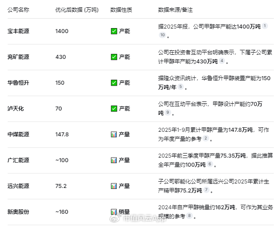Viewport: 277px width, 226px height.
Task: Select the value 150 for 华鲁恒升
Action: 60,83
